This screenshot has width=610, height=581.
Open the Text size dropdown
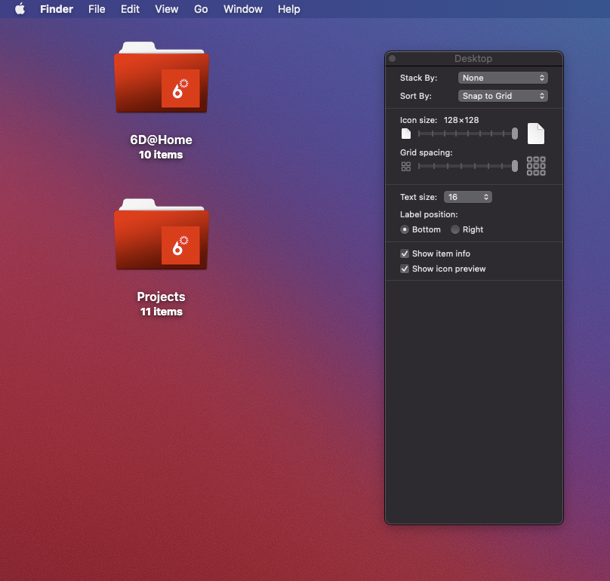click(x=467, y=197)
